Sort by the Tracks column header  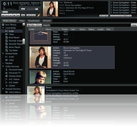65,29
